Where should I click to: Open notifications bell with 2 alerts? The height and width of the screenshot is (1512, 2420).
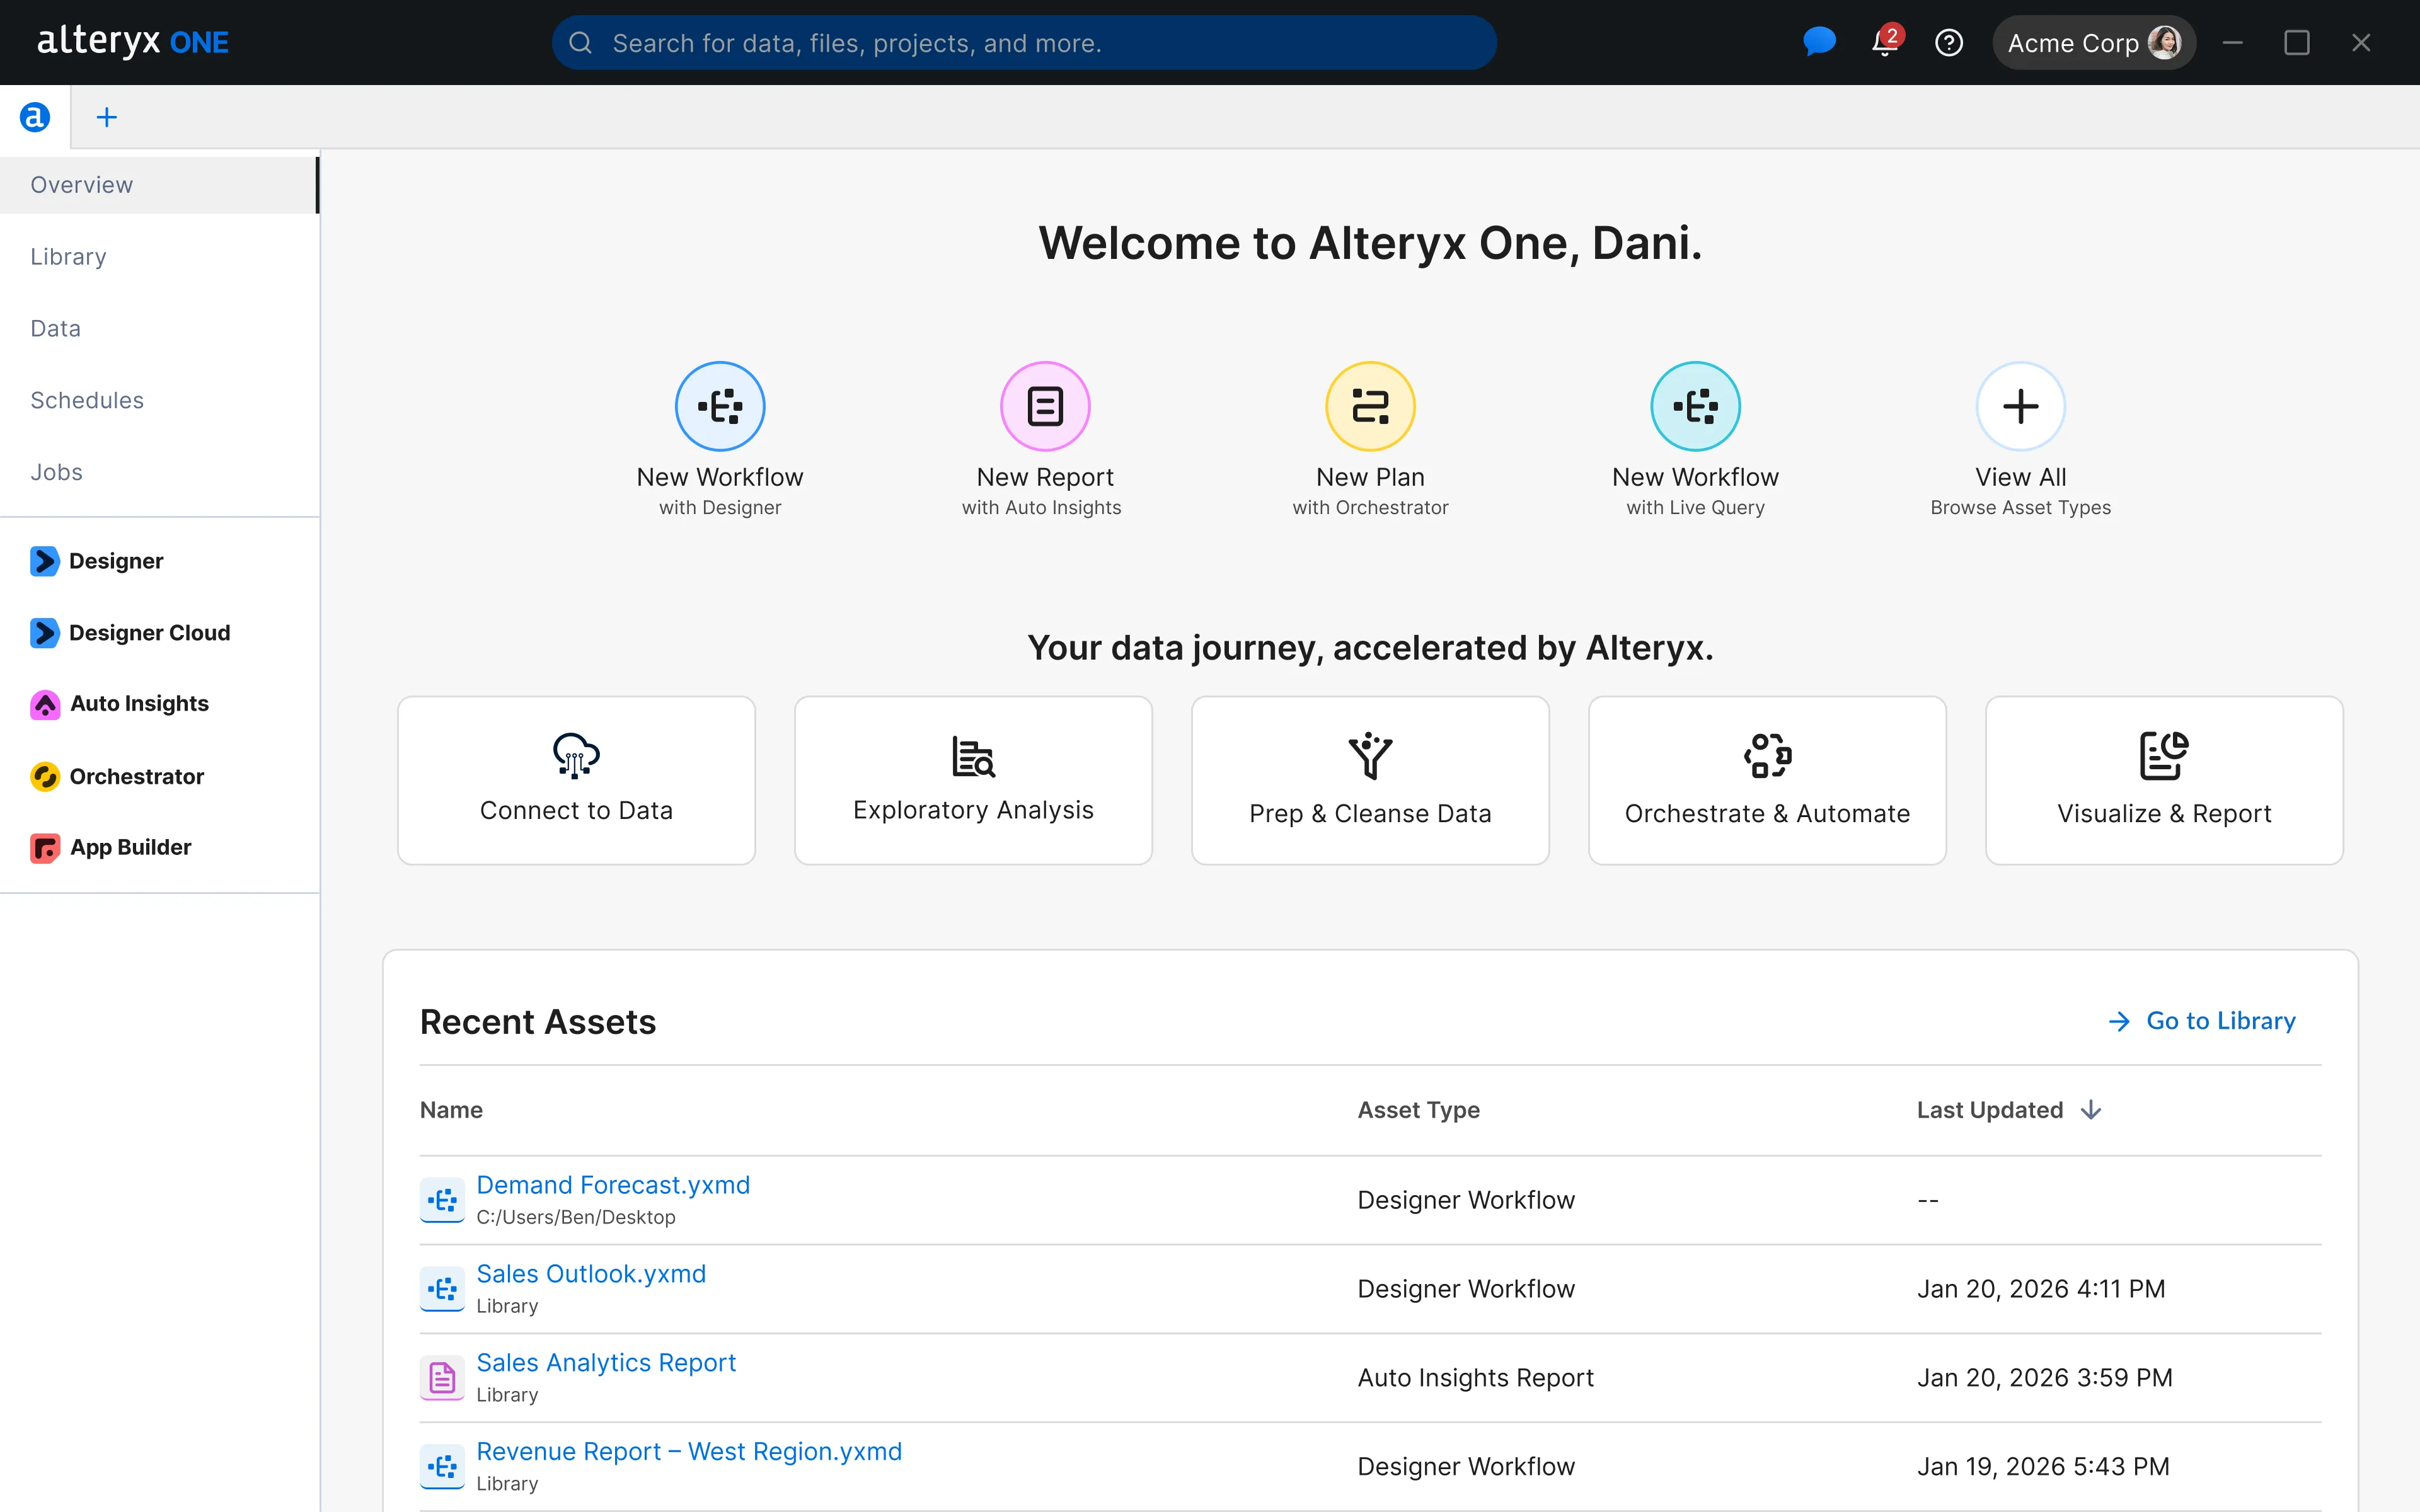tap(1886, 42)
